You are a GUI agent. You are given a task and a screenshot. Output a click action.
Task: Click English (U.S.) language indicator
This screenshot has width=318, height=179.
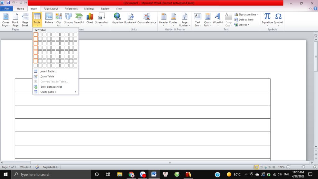pos(51,167)
